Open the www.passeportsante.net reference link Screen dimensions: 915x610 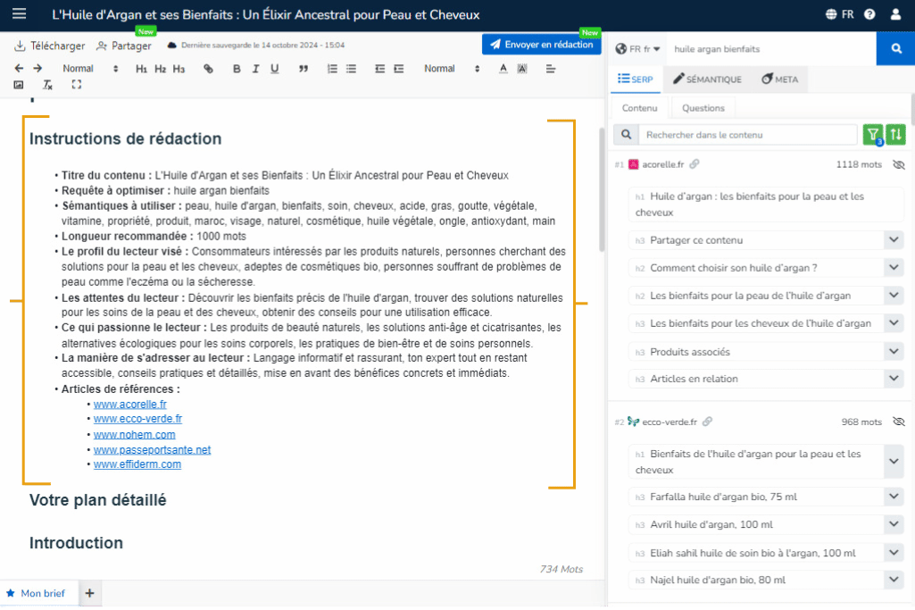point(153,450)
